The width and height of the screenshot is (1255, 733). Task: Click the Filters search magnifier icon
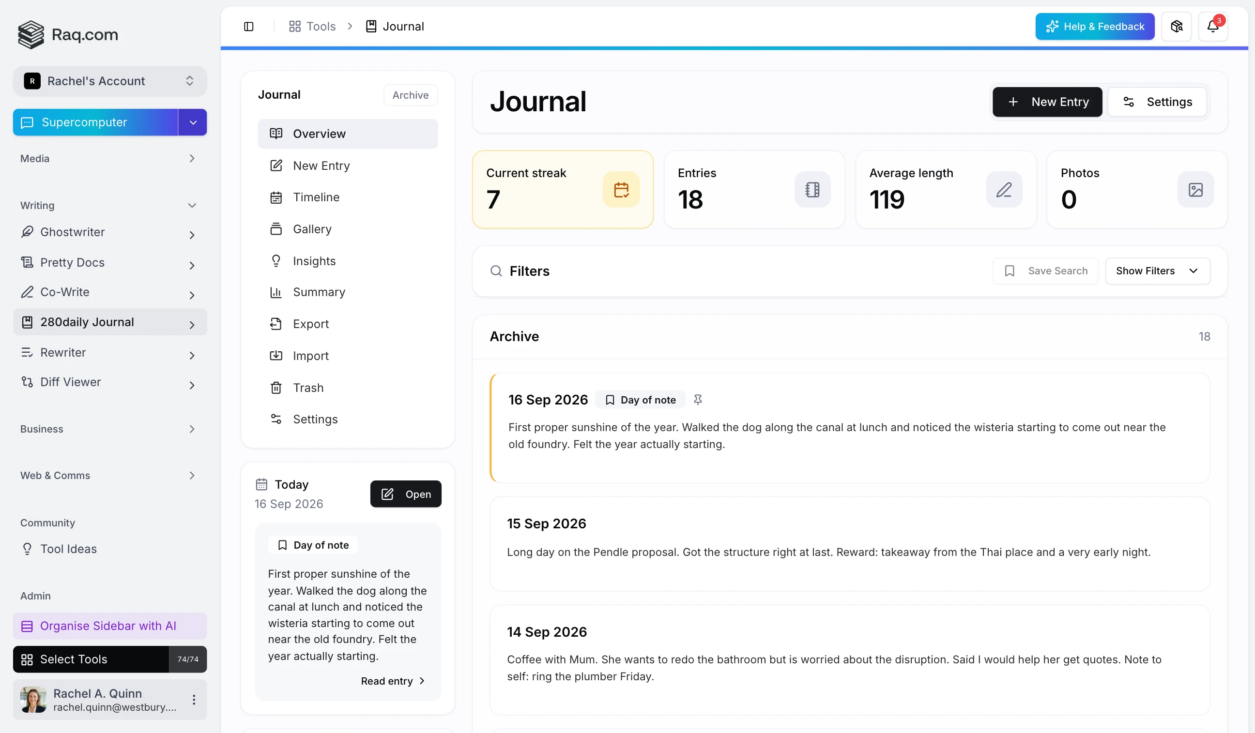pyautogui.click(x=496, y=271)
